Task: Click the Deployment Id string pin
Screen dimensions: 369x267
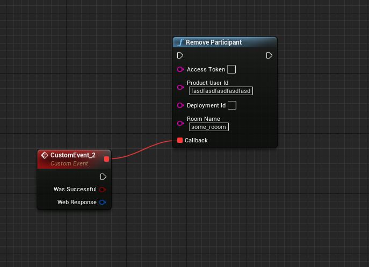Action: point(180,105)
